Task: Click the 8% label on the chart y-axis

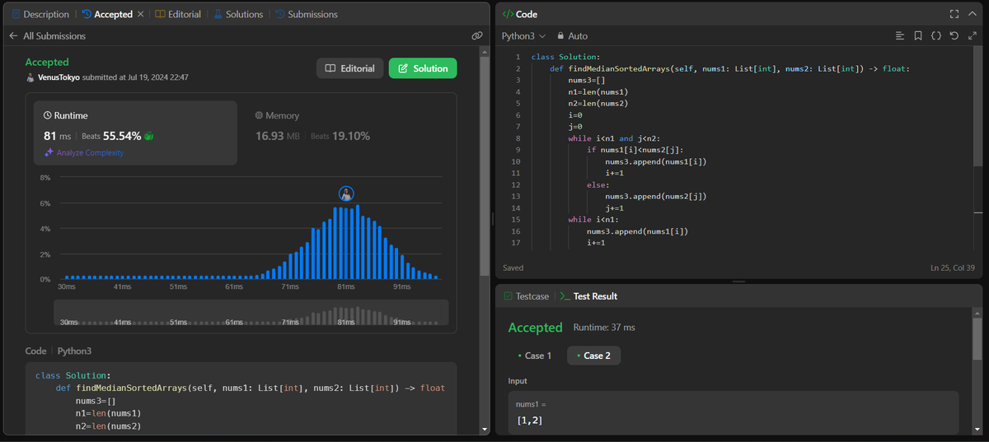Action: pyautogui.click(x=45, y=178)
